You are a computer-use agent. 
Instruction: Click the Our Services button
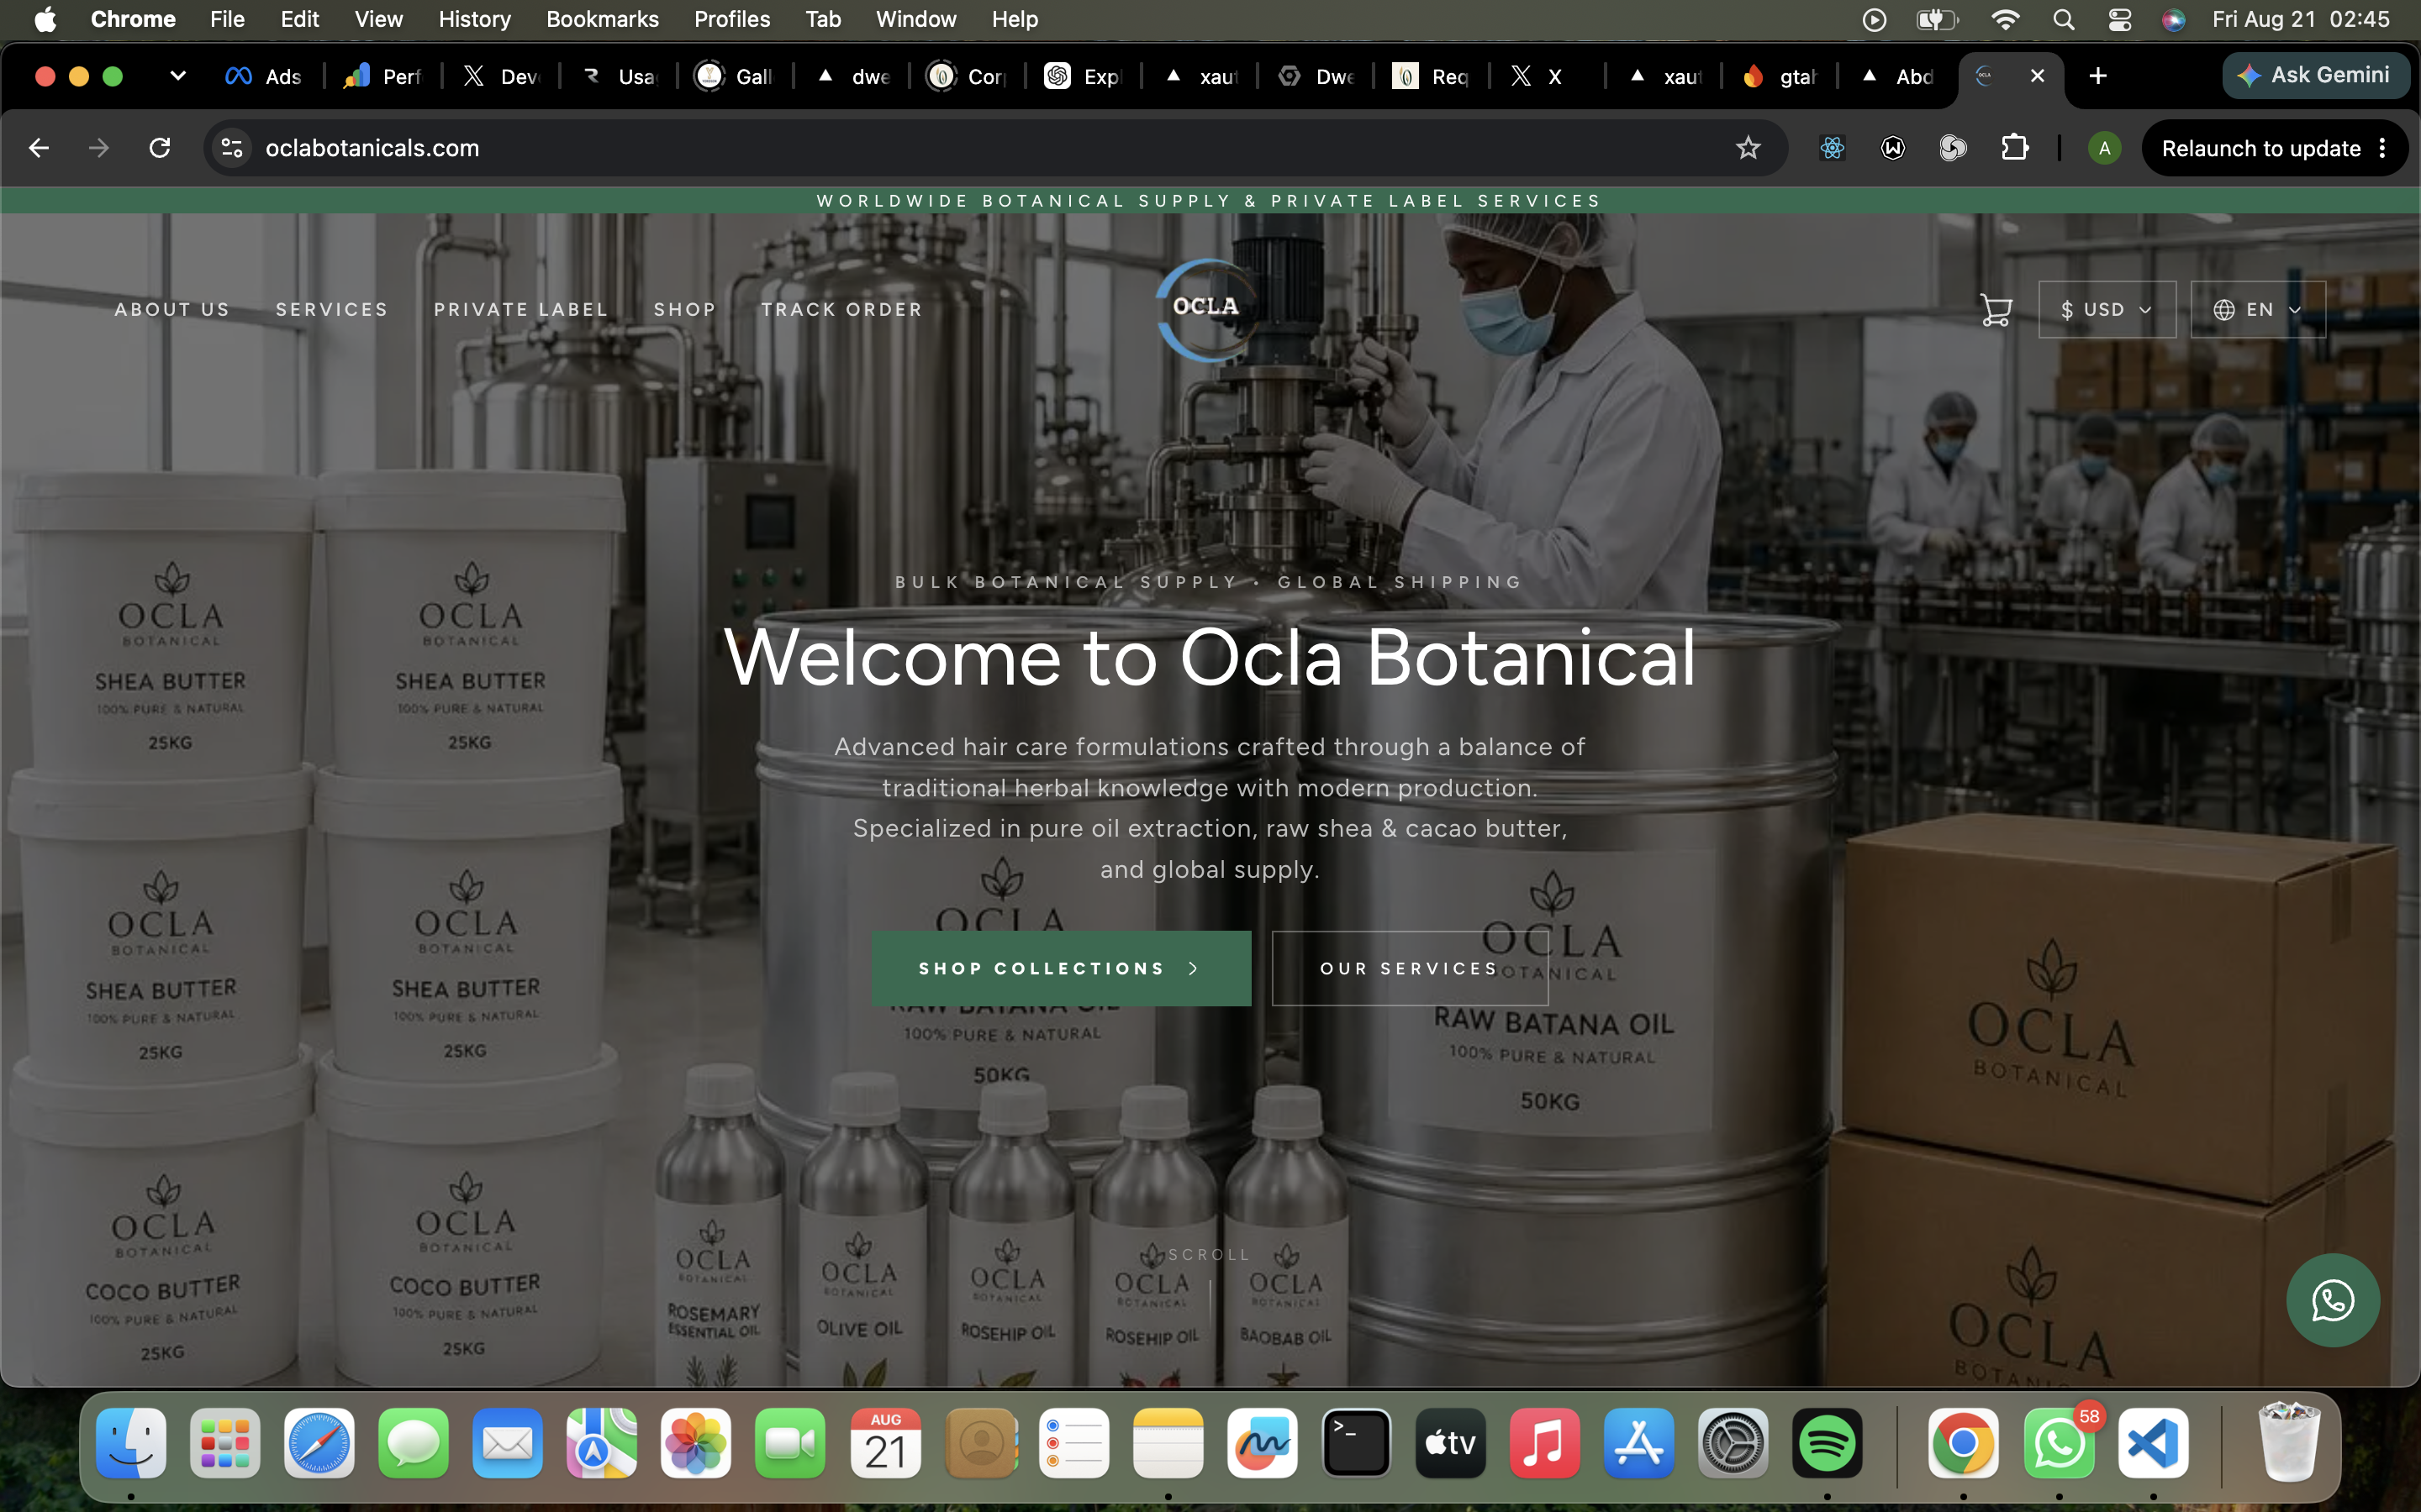point(1410,968)
